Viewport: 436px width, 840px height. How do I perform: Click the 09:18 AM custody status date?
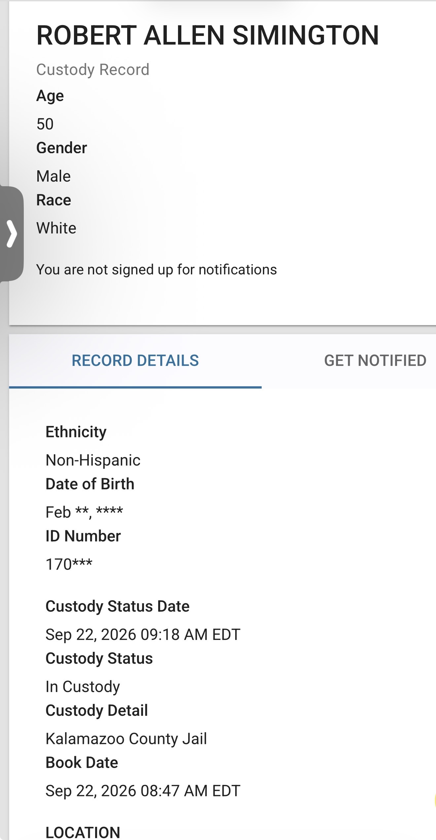click(x=143, y=635)
